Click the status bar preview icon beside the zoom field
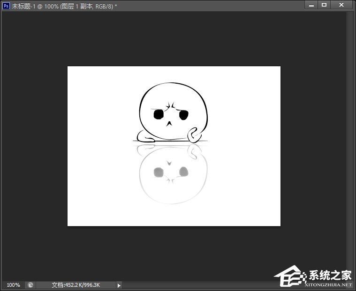The height and width of the screenshot is (291, 356). coord(30,285)
